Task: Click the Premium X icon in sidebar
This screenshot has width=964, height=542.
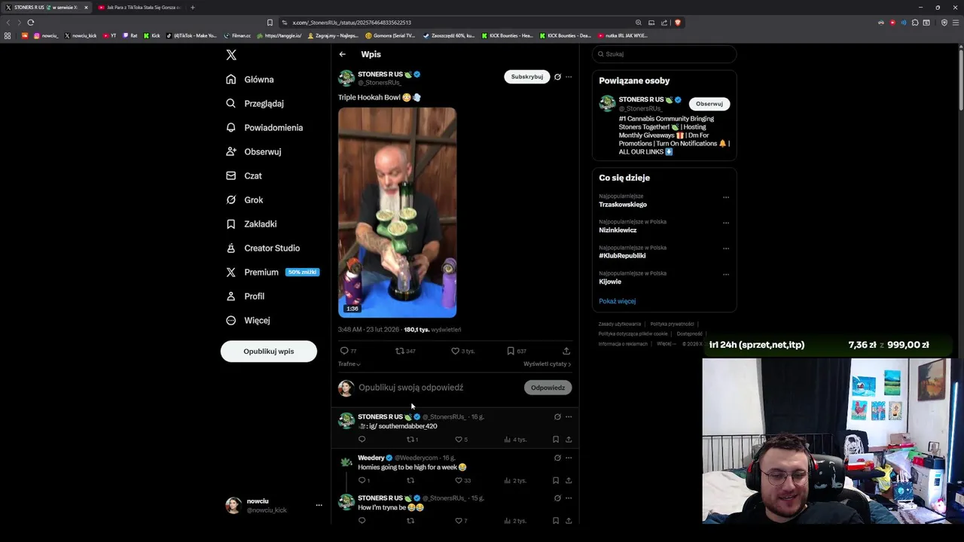Action: (231, 272)
